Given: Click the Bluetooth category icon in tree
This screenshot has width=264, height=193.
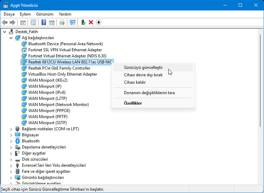Looking at the screenshot, I should [18, 141].
